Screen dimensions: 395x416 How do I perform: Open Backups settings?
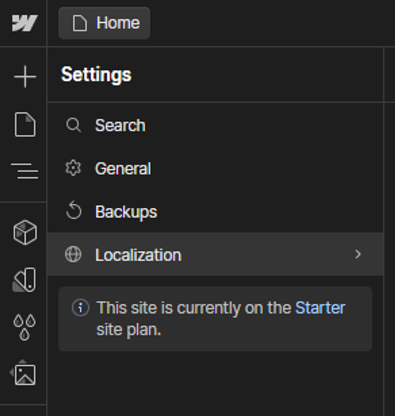click(x=215, y=212)
